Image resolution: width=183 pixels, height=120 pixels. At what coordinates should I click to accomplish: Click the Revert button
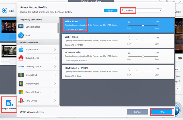(x=110, y=11)
